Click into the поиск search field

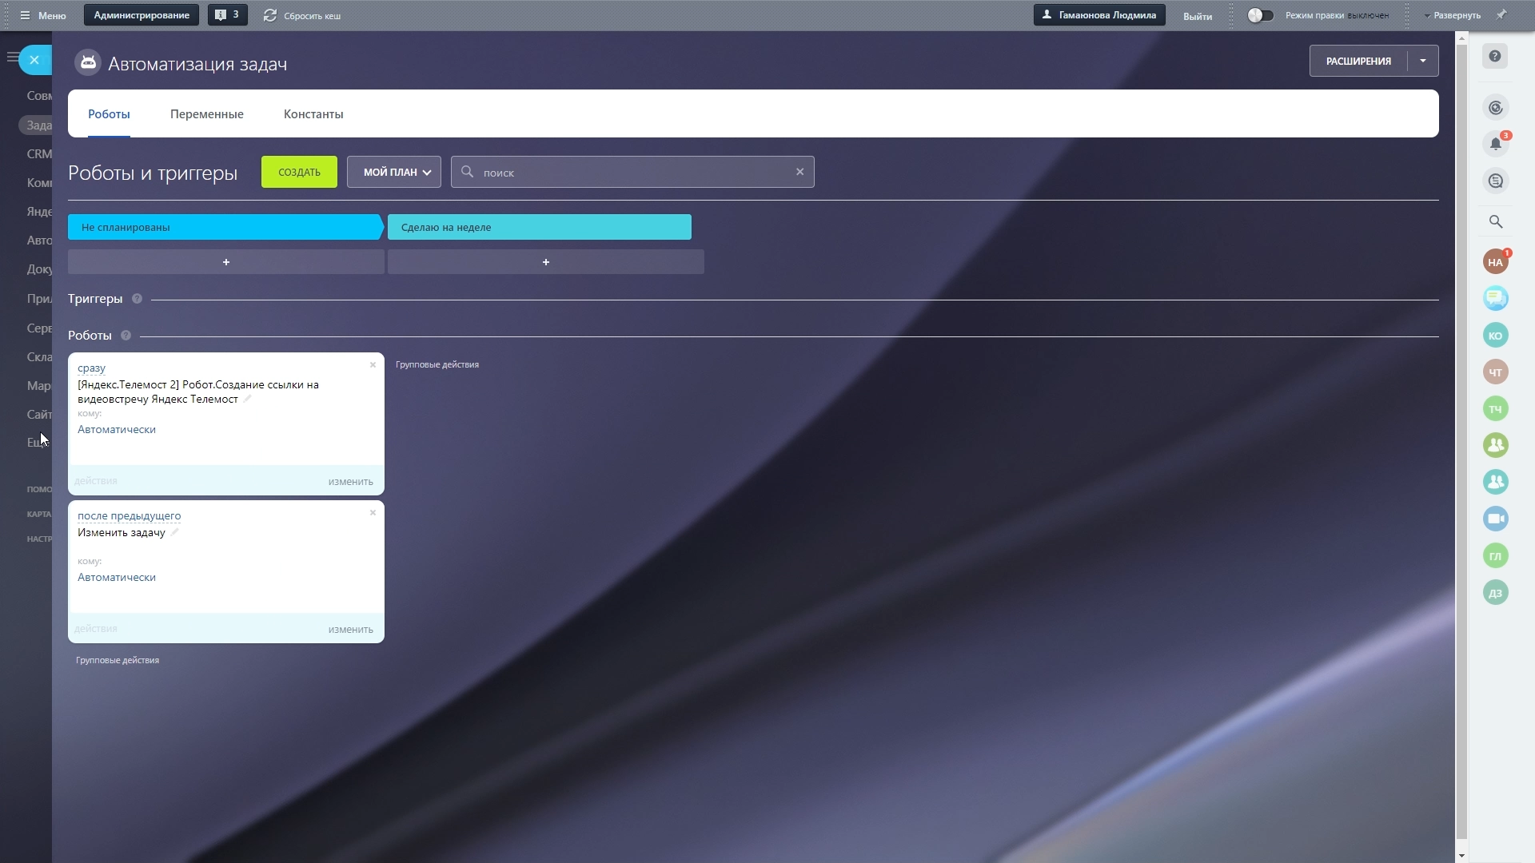[x=632, y=173]
